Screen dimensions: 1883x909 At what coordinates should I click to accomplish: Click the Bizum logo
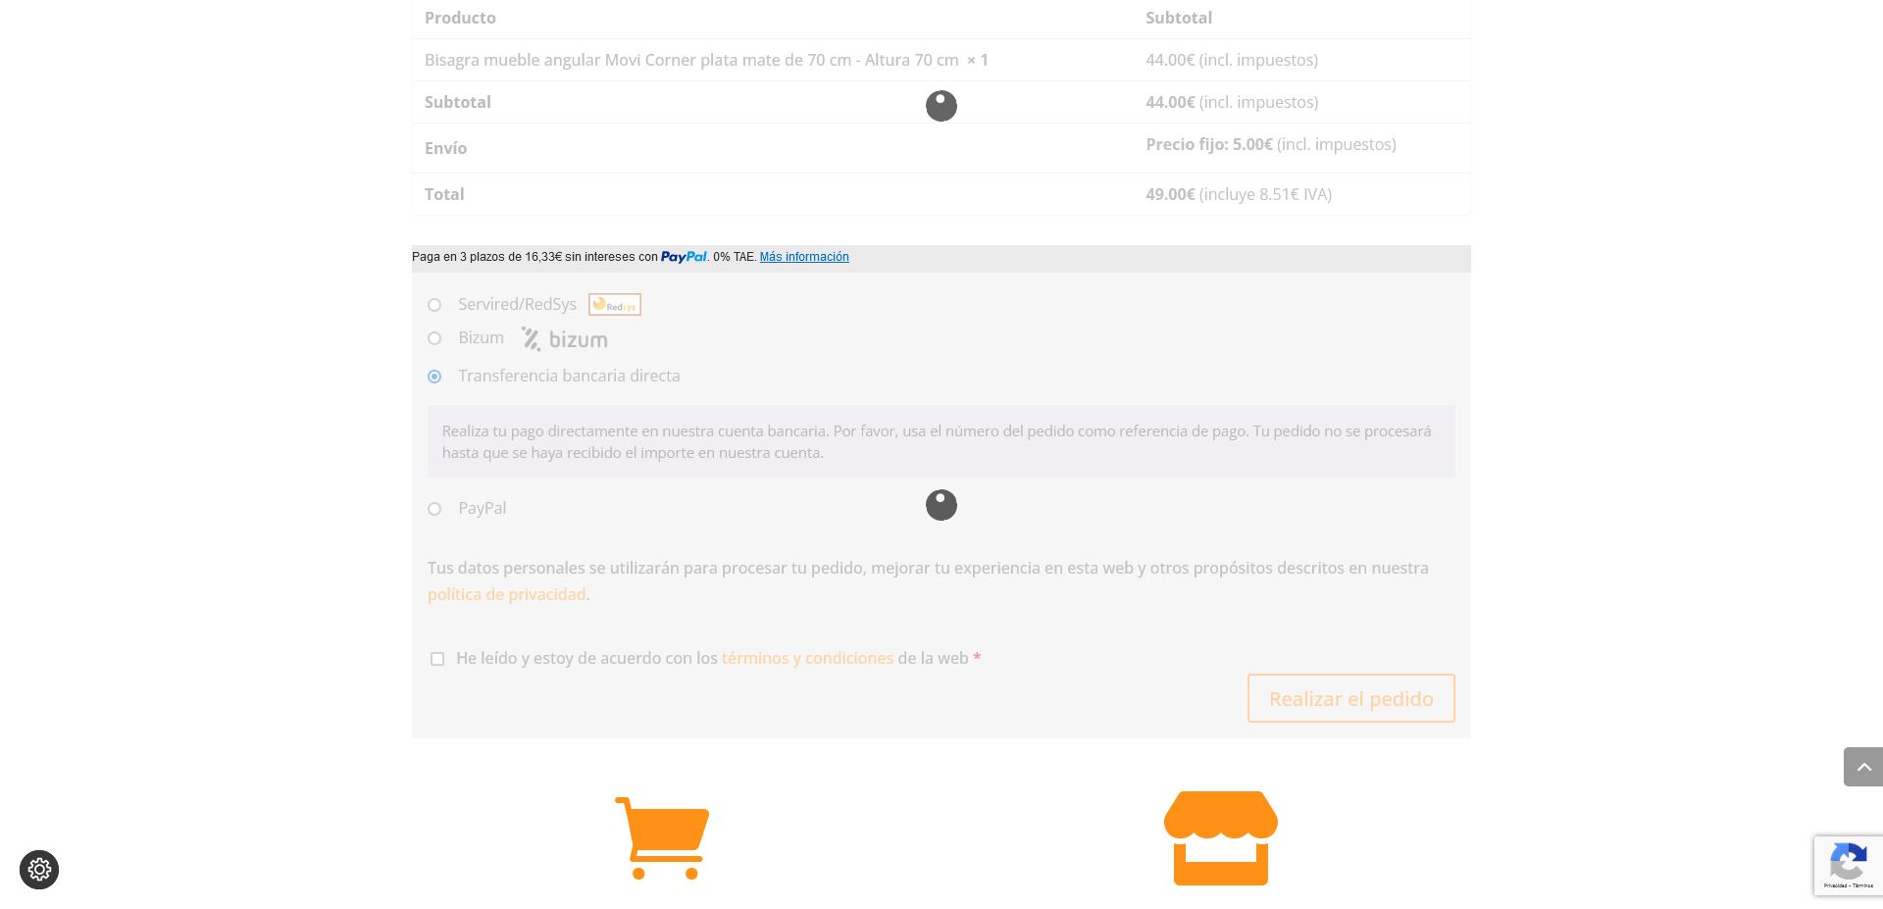[564, 339]
